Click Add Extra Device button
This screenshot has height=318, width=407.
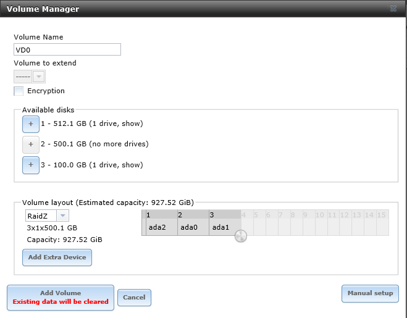tap(57, 257)
